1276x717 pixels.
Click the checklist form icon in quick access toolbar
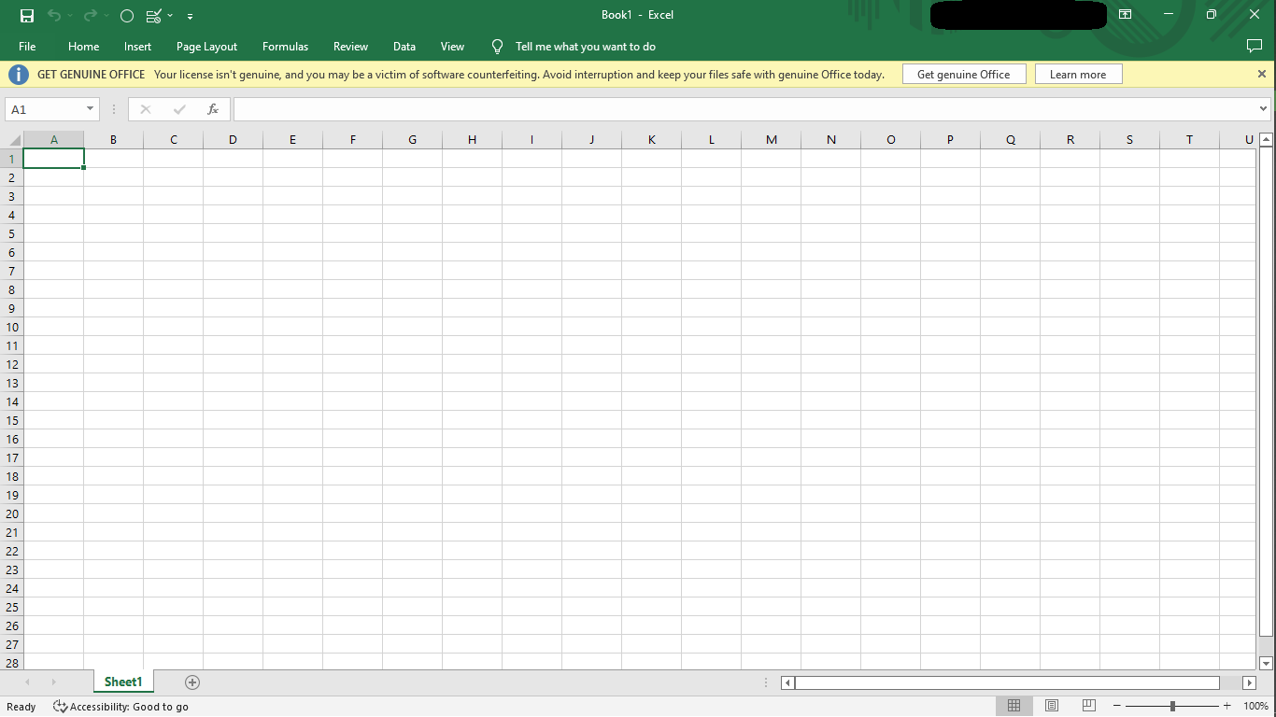pos(154,16)
